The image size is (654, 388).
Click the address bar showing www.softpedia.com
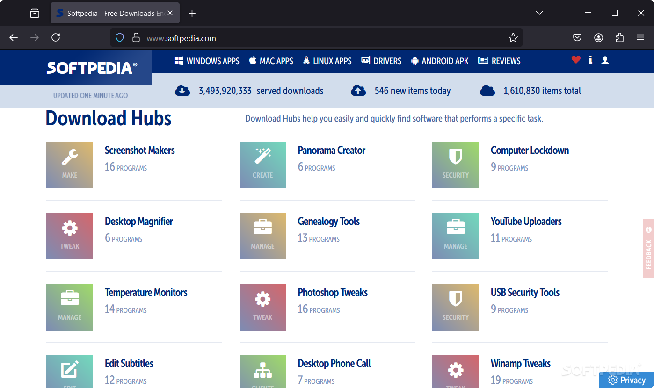316,38
